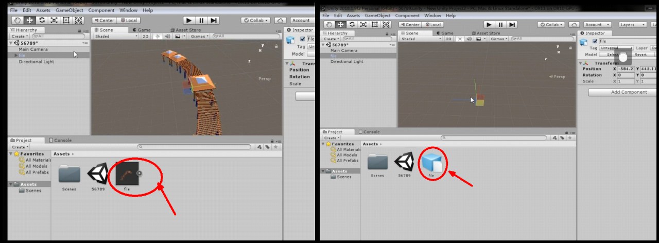Uncheck the 'file' active checkbox in right Inspector
659x243 pixels.
tap(595, 41)
